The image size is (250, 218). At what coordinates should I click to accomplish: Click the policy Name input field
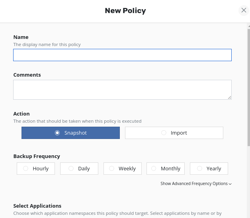click(x=122, y=55)
